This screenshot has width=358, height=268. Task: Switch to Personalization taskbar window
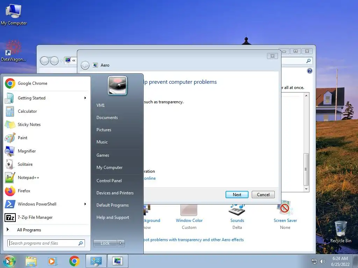tap(117, 261)
